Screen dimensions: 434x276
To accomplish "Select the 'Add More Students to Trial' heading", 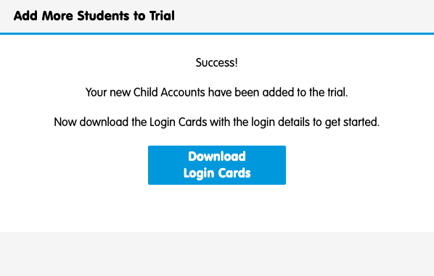I will [94, 16].
